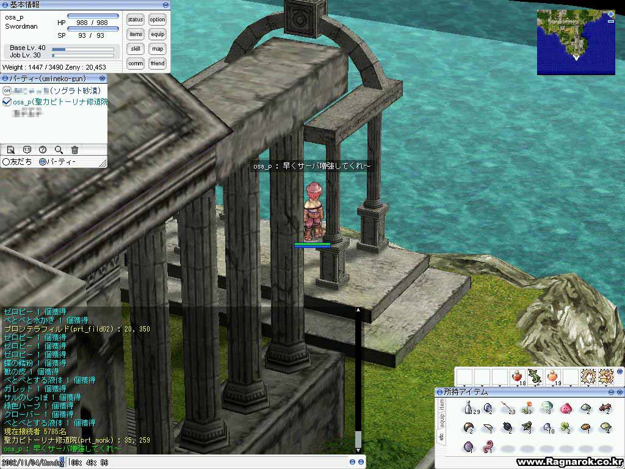Close the パーティー window
Image resolution: width=625 pixels, height=469 pixels.
click(x=102, y=79)
